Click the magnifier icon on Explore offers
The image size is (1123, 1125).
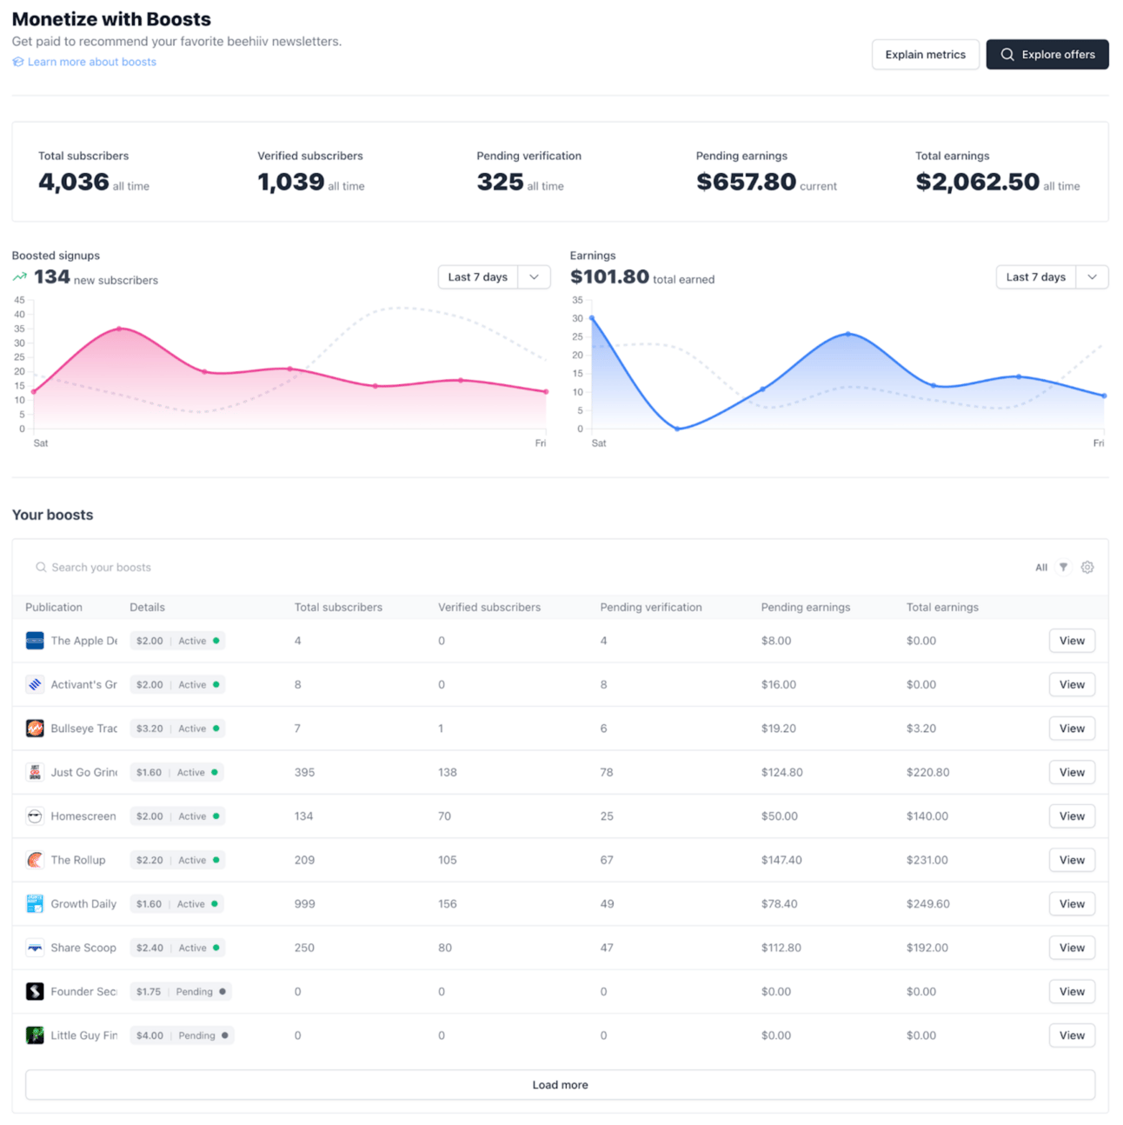tap(1007, 54)
